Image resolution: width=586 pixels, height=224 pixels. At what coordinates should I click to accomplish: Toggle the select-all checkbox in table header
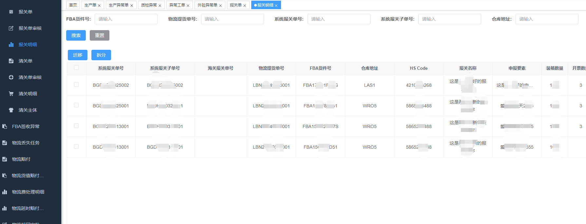(76, 67)
